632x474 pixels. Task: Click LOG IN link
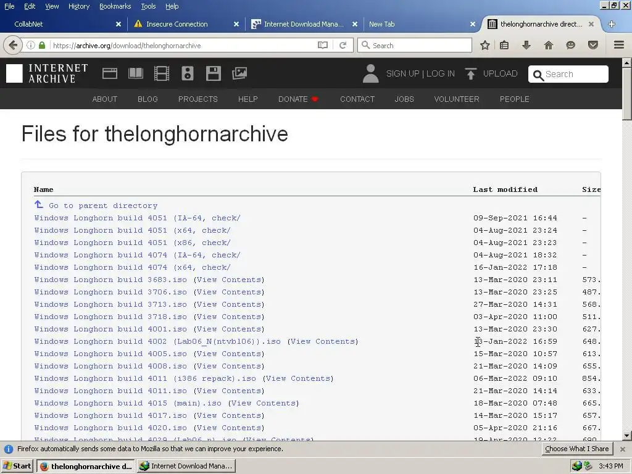pos(441,74)
